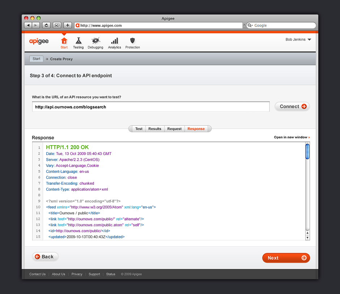
Task: Click the add bookmark plus button
Action: (x=68, y=25)
